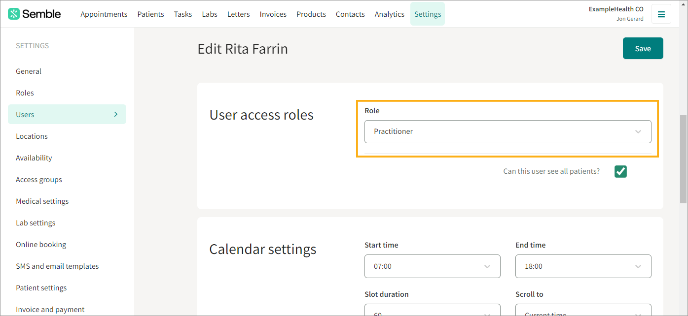Open SMS and email templates
The image size is (688, 316).
(57, 266)
